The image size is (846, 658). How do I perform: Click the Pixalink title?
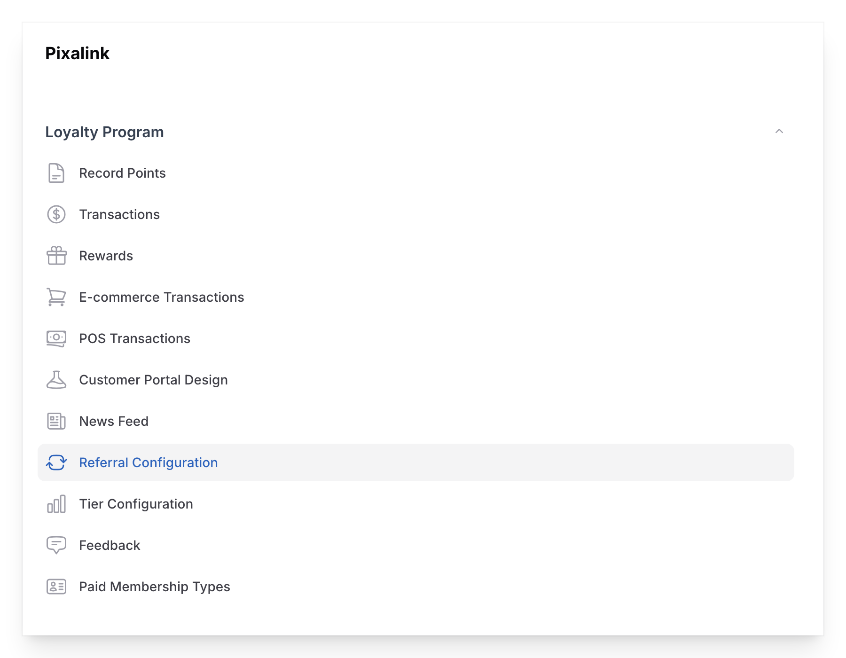[x=77, y=53]
